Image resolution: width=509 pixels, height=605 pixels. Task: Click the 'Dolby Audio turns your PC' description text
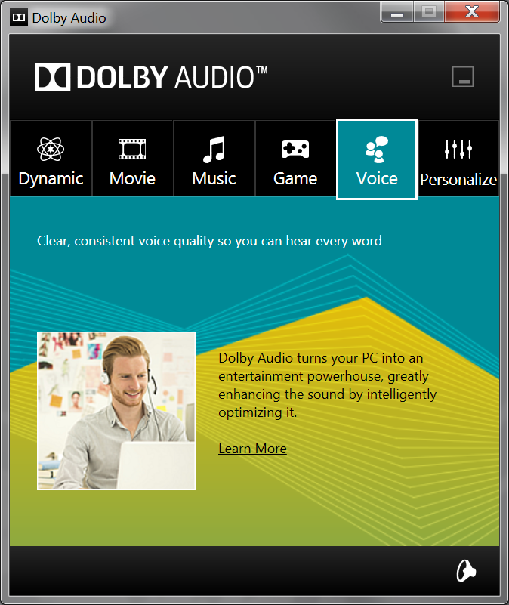[x=327, y=385]
